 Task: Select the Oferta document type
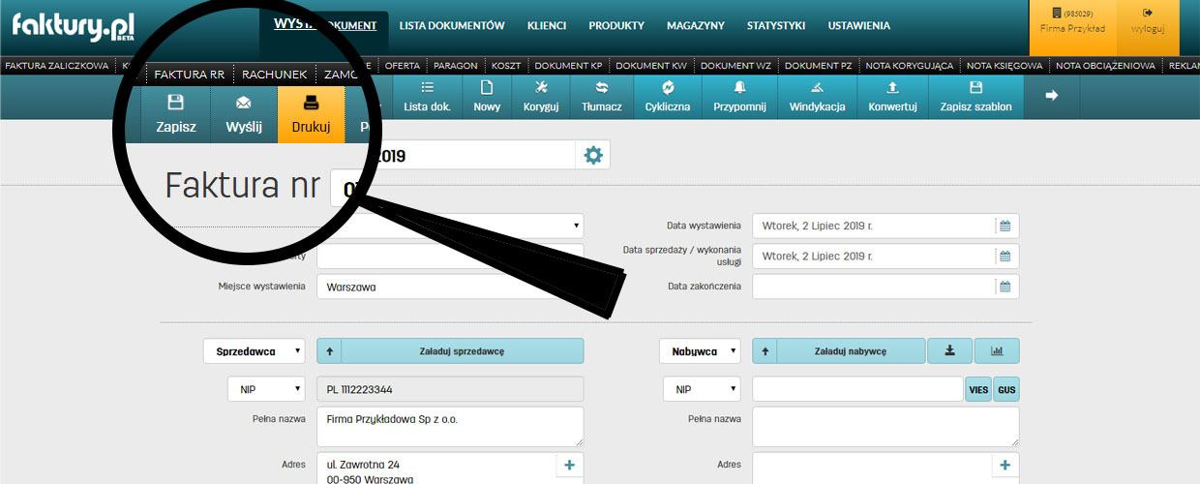pyautogui.click(x=403, y=66)
